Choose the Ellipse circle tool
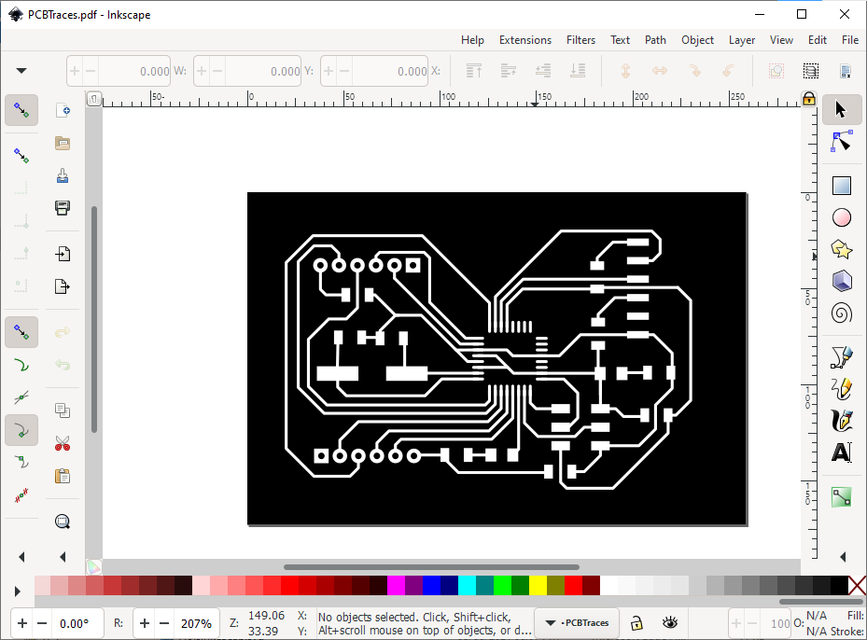Screen dimensions: 867x640 [841, 217]
